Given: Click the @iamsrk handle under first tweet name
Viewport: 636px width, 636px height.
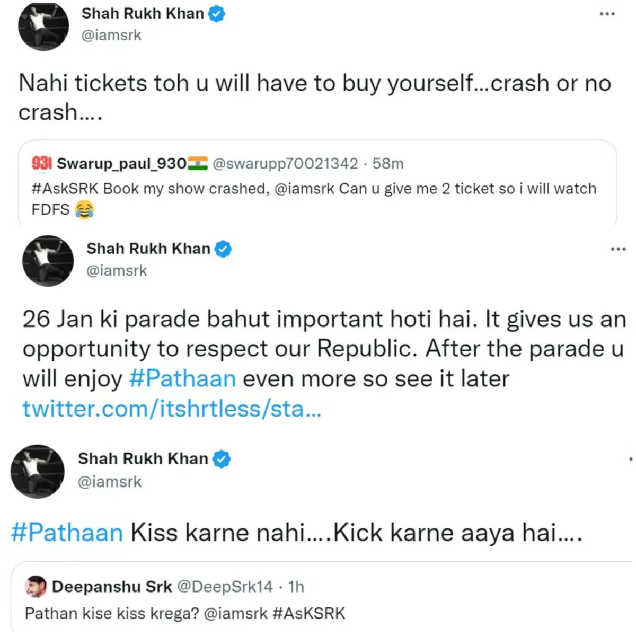Looking at the screenshot, I should 111,36.
